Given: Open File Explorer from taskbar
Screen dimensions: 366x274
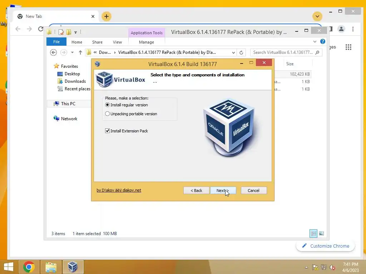Looking at the screenshot, I should [51, 267].
